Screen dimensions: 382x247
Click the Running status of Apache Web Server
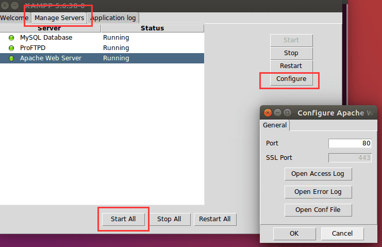116,58
